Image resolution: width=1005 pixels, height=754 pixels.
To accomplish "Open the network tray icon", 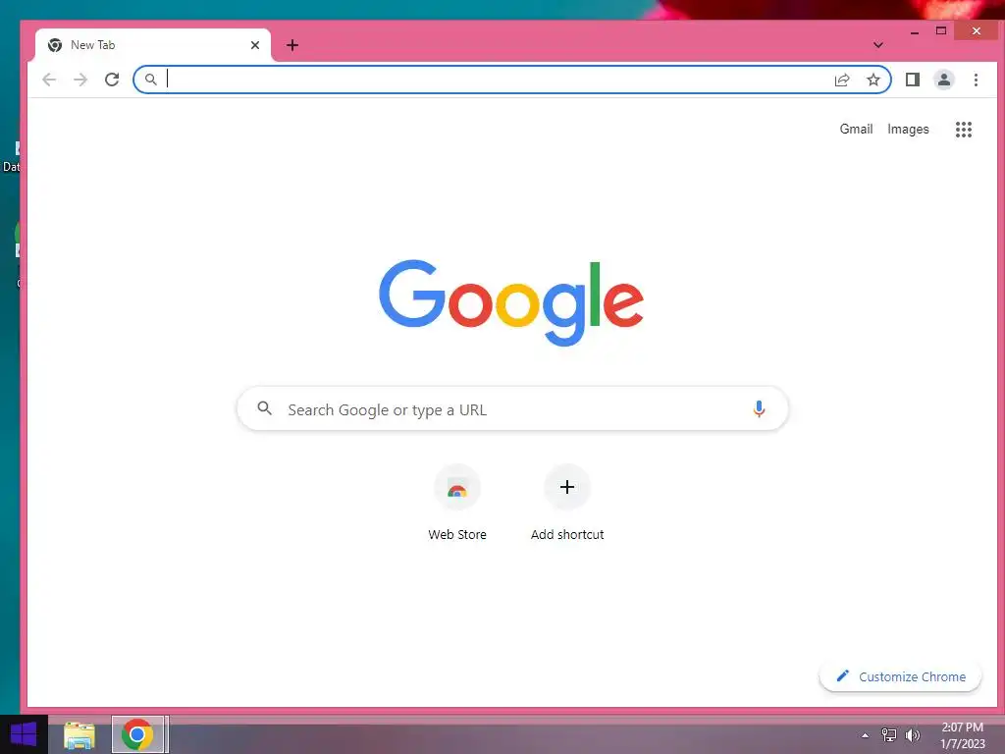I will tap(889, 734).
